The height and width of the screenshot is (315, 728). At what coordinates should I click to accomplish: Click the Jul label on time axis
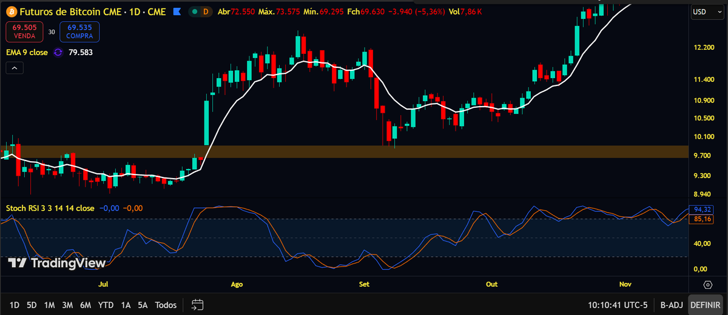pos(103,284)
